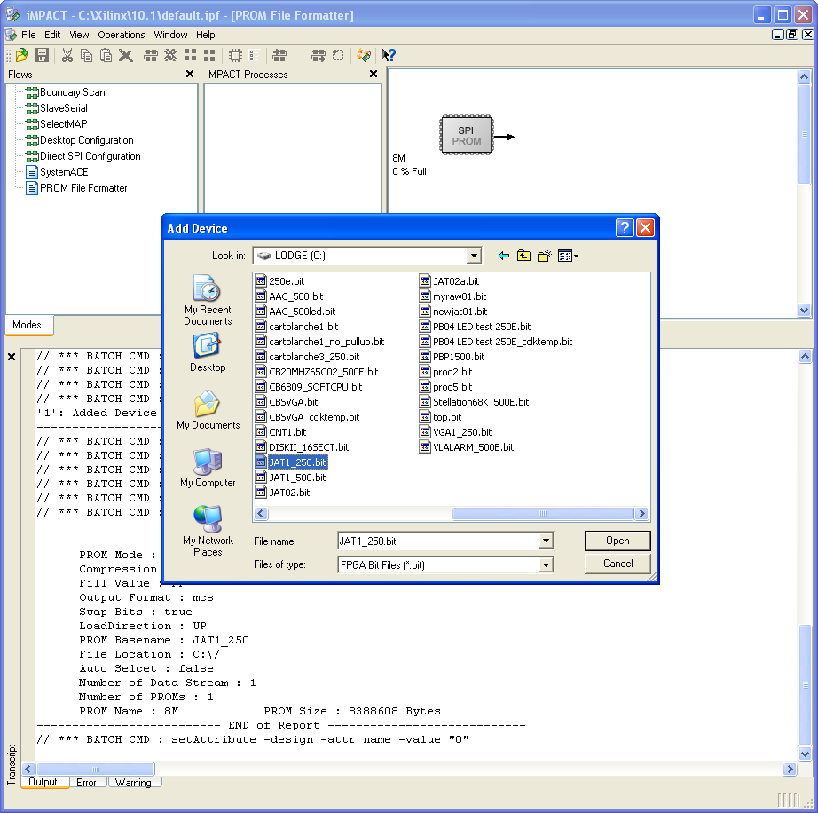818x813 pixels.
Task: Click the question mark help button in Add Device
Action: [625, 228]
